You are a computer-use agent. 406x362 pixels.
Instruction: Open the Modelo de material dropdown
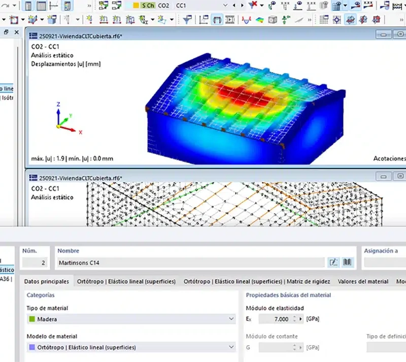(x=131, y=347)
